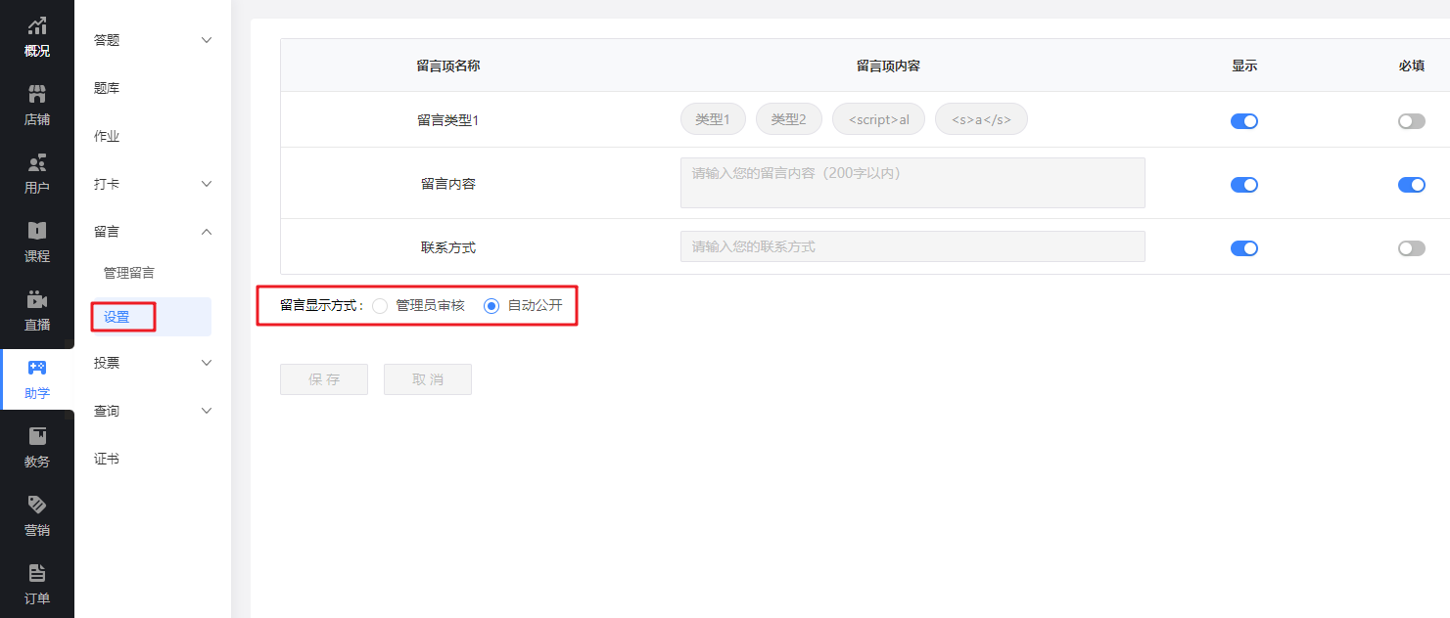Click the 留言项内容 column header
The image size is (1450, 618).
888,66
